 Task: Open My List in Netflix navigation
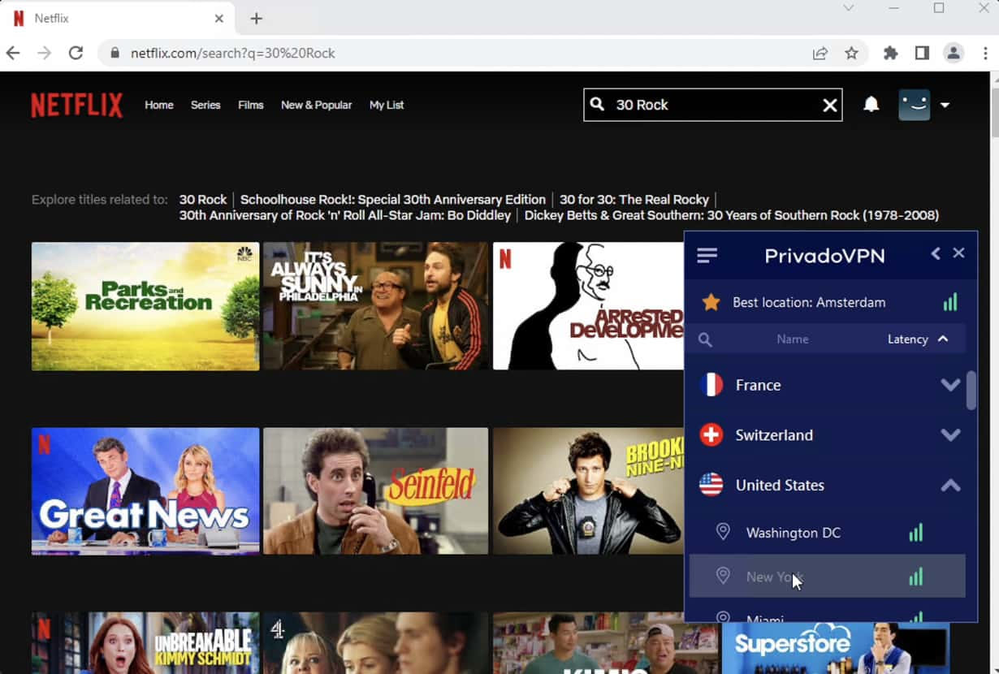386,106
